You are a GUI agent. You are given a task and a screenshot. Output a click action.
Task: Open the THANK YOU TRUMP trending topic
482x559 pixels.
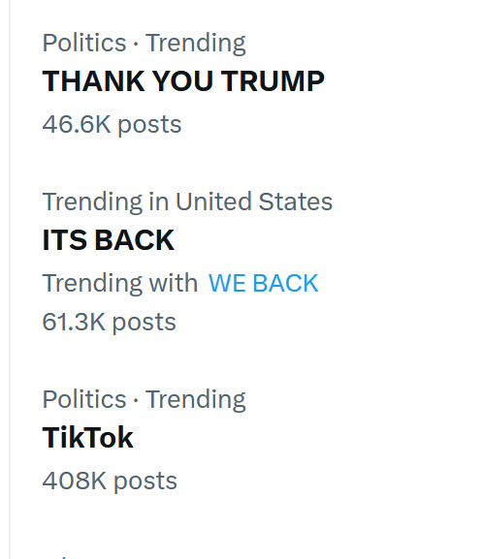(183, 81)
